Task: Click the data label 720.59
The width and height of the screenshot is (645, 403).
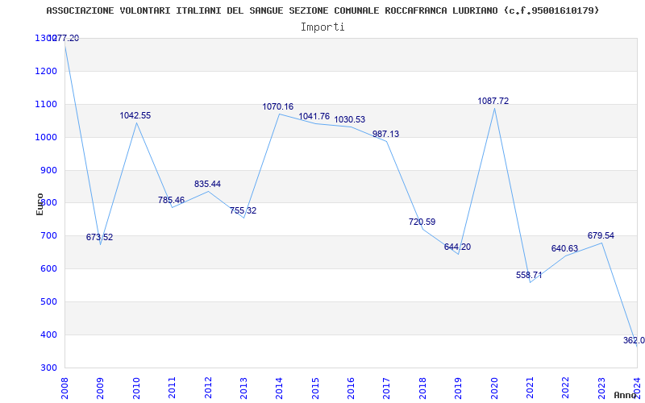Action: coord(422,222)
